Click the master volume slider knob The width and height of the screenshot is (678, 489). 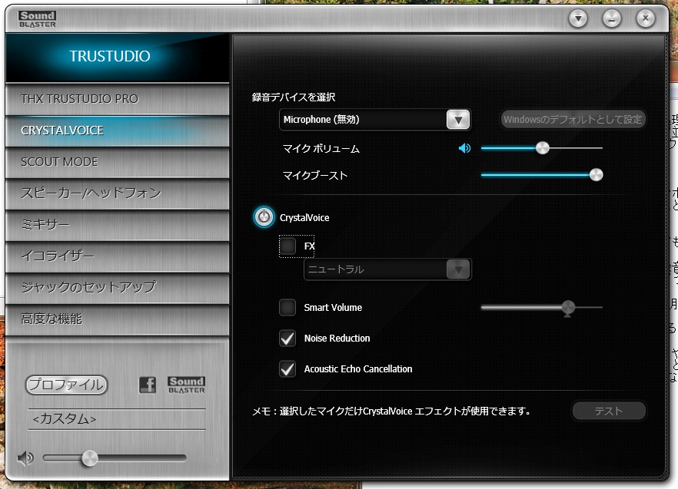pyautogui.click(x=89, y=458)
